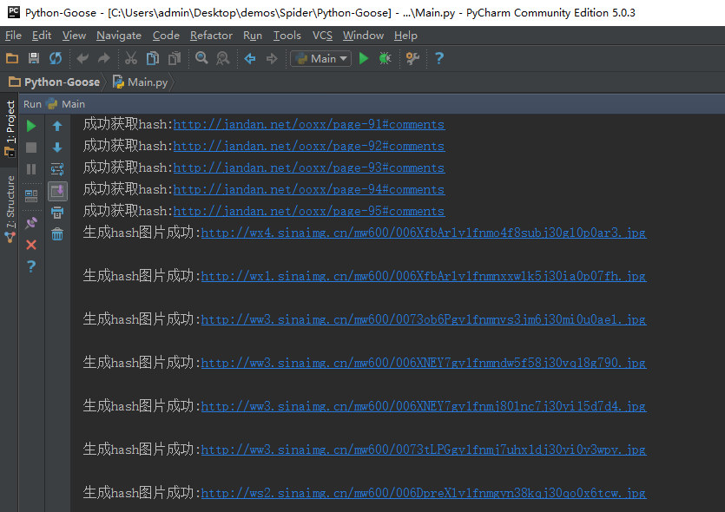Viewport: 725px width, 512px height.
Task: Click the Save All floppy disk icon
Action: click(x=34, y=58)
